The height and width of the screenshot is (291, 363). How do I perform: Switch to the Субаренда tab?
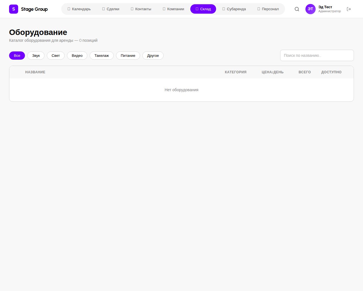[x=234, y=9]
